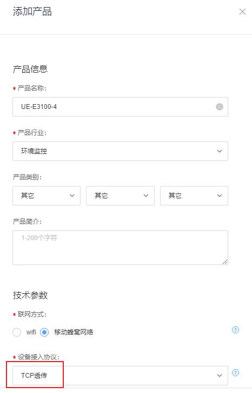Expand the second product category dropdown

(x=120, y=196)
